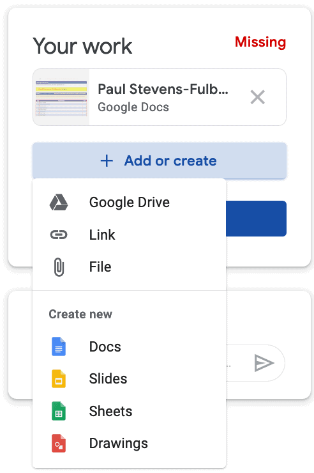Click the Create new section label

[x=80, y=314]
